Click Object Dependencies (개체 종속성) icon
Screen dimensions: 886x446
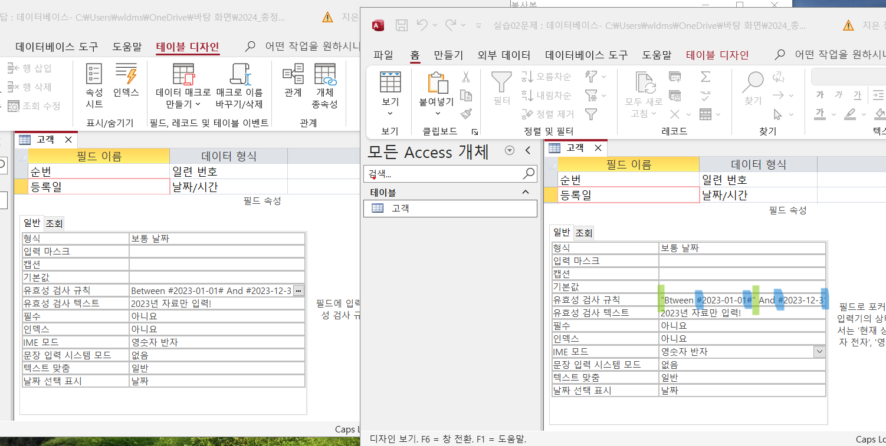[x=324, y=85]
